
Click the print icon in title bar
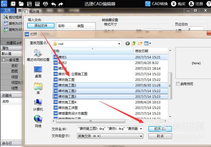[45, 4]
